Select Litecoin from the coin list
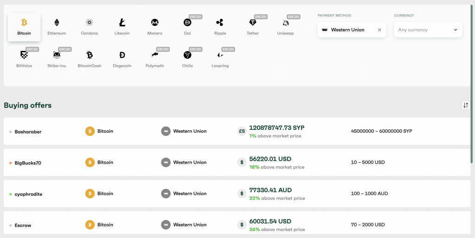The height and width of the screenshot is (238, 475). pos(122,23)
